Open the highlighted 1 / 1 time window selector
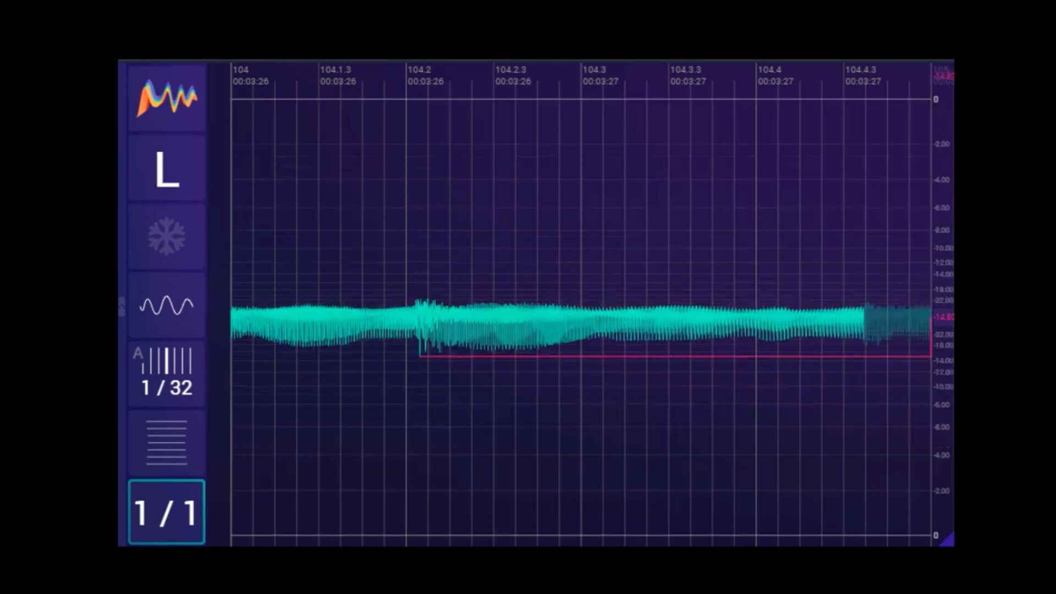Viewport: 1056px width, 594px height. point(167,512)
